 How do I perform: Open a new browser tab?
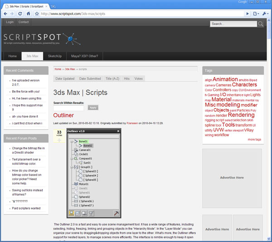(53, 6)
